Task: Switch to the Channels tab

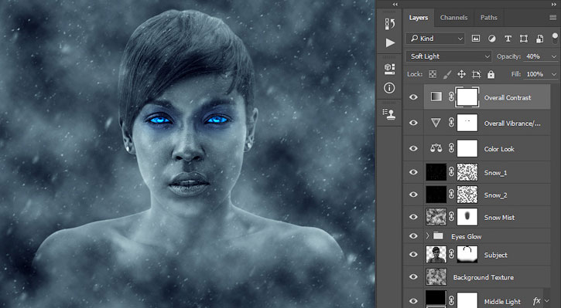Action: 453,18
